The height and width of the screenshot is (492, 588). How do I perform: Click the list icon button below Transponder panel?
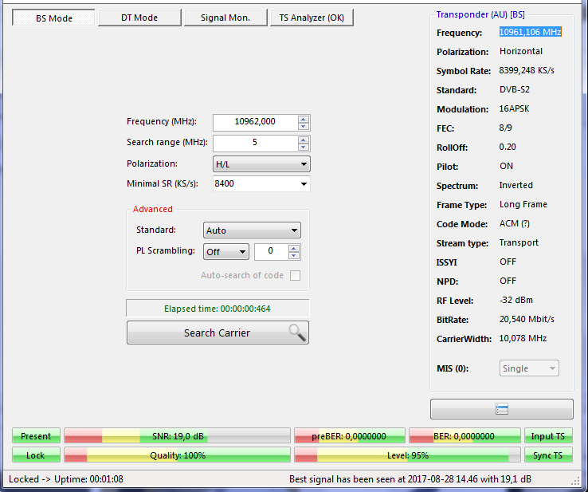tap(501, 409)
